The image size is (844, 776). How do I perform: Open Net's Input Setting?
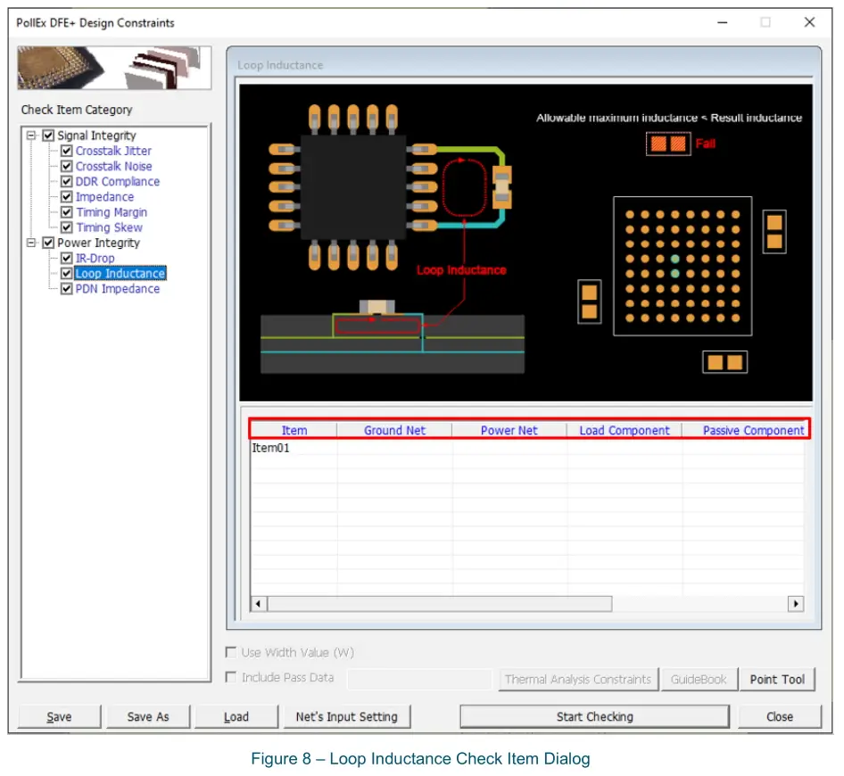(x=346, y=717)
